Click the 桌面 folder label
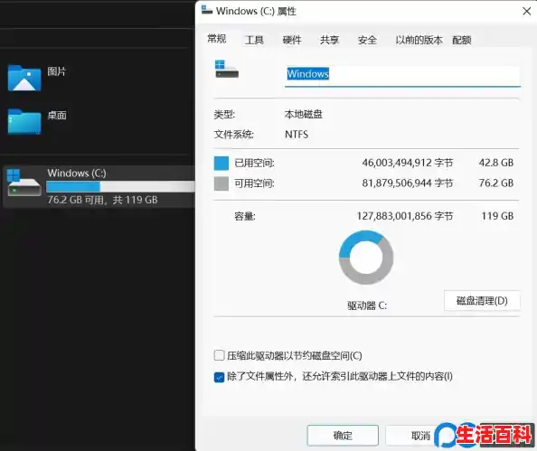The image size is (537, 451). point(57,115)
